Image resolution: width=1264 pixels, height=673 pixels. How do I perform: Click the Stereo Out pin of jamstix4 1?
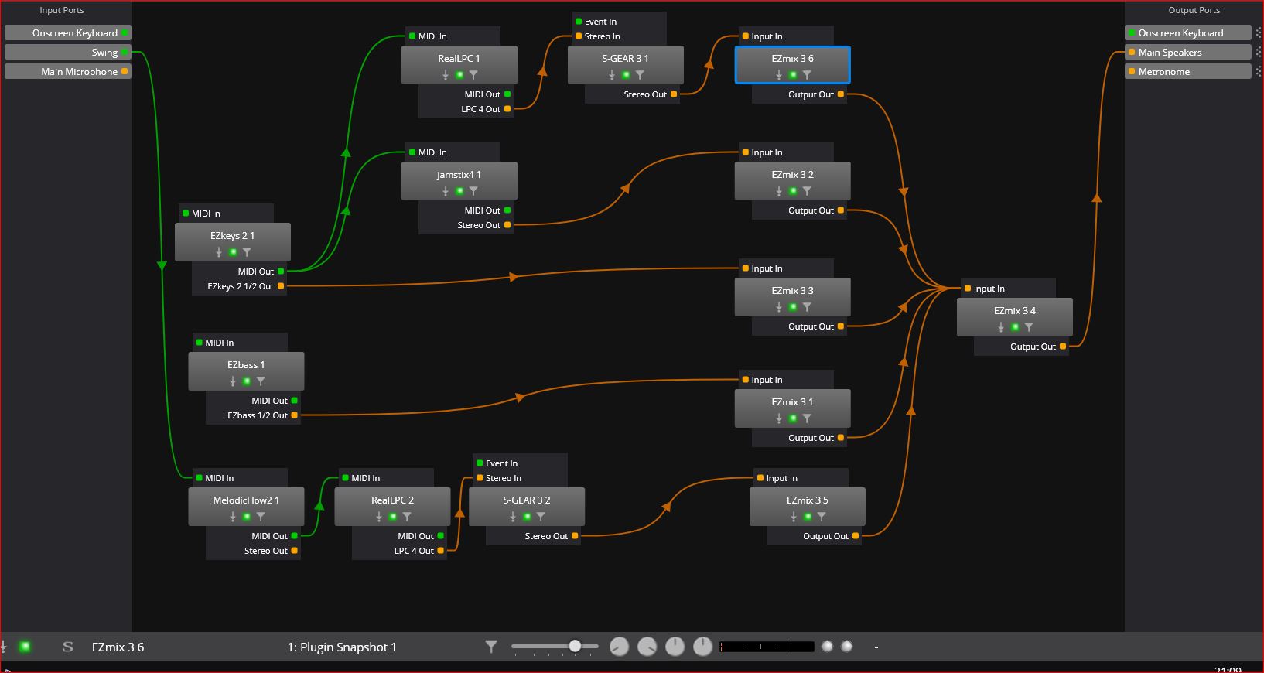(x=507, y=225)
